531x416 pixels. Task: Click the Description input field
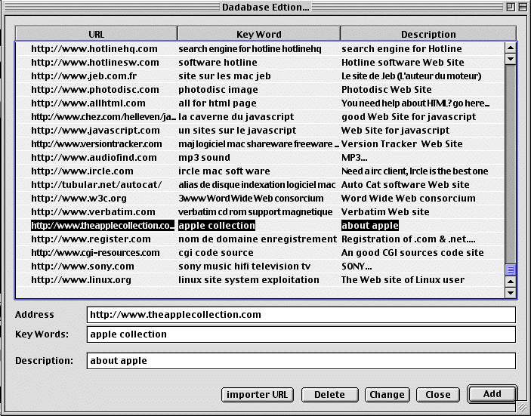[301, 361]
